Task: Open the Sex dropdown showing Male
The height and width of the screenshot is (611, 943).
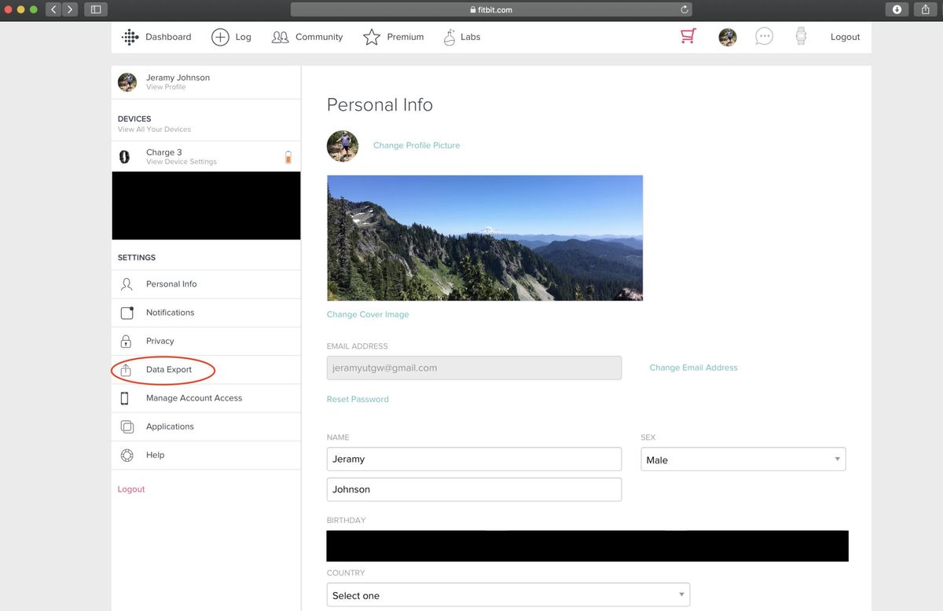Action: tap(742, 459)
